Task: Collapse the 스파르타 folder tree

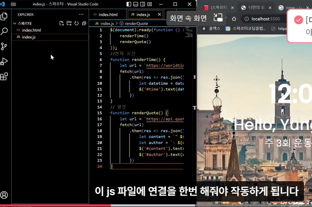Action: coord(15,24)
